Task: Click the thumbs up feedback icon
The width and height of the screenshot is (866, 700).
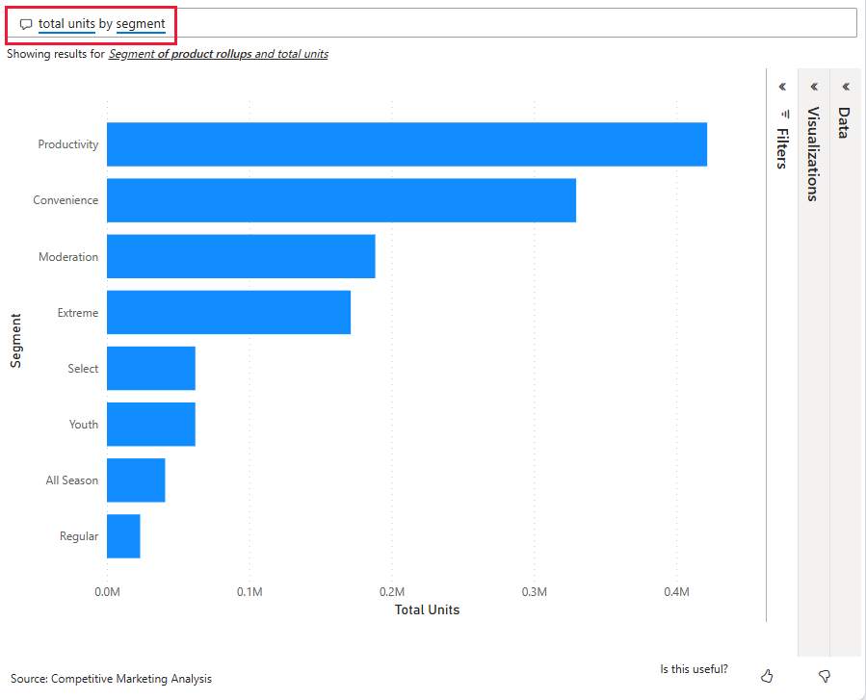Action: [767, 676]
